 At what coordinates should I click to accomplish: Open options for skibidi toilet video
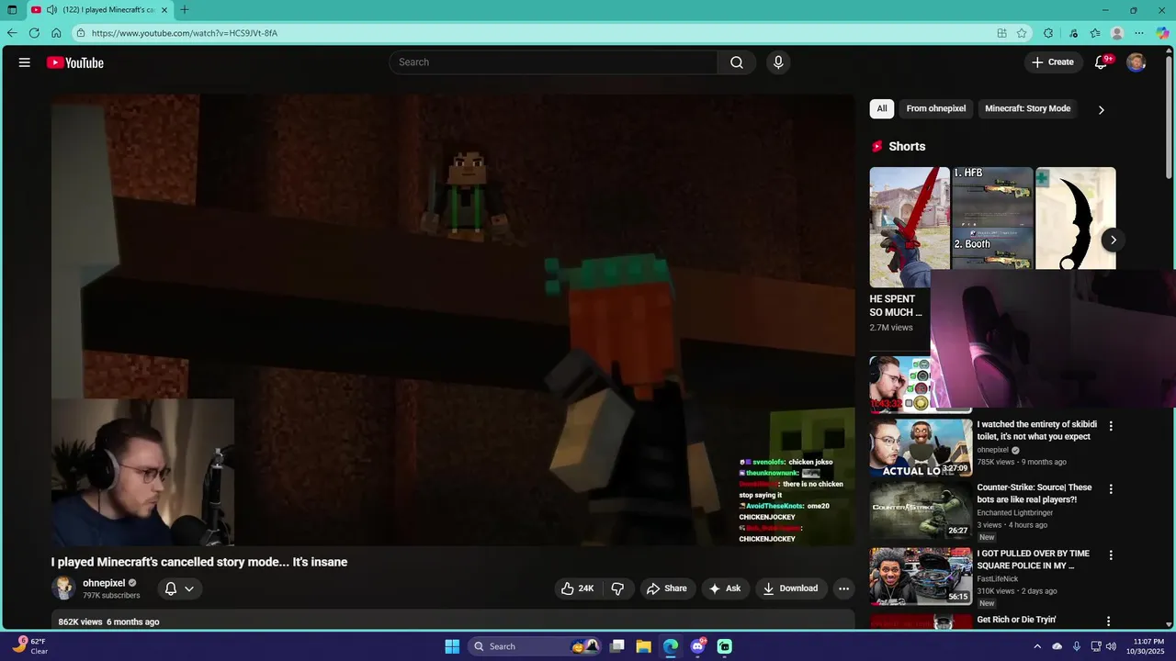1111,426
